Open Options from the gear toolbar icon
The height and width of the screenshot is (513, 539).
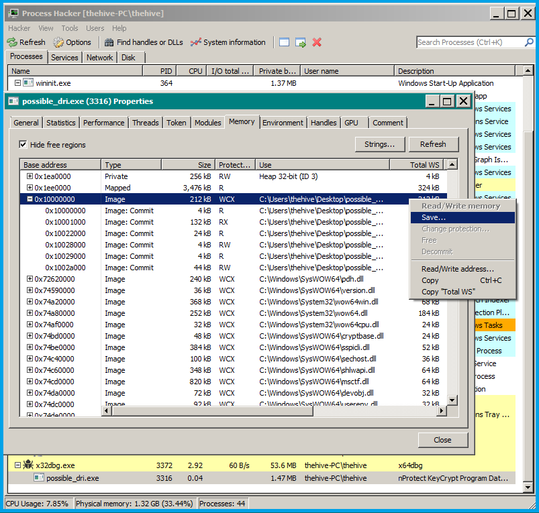click(x=59, y=42)
